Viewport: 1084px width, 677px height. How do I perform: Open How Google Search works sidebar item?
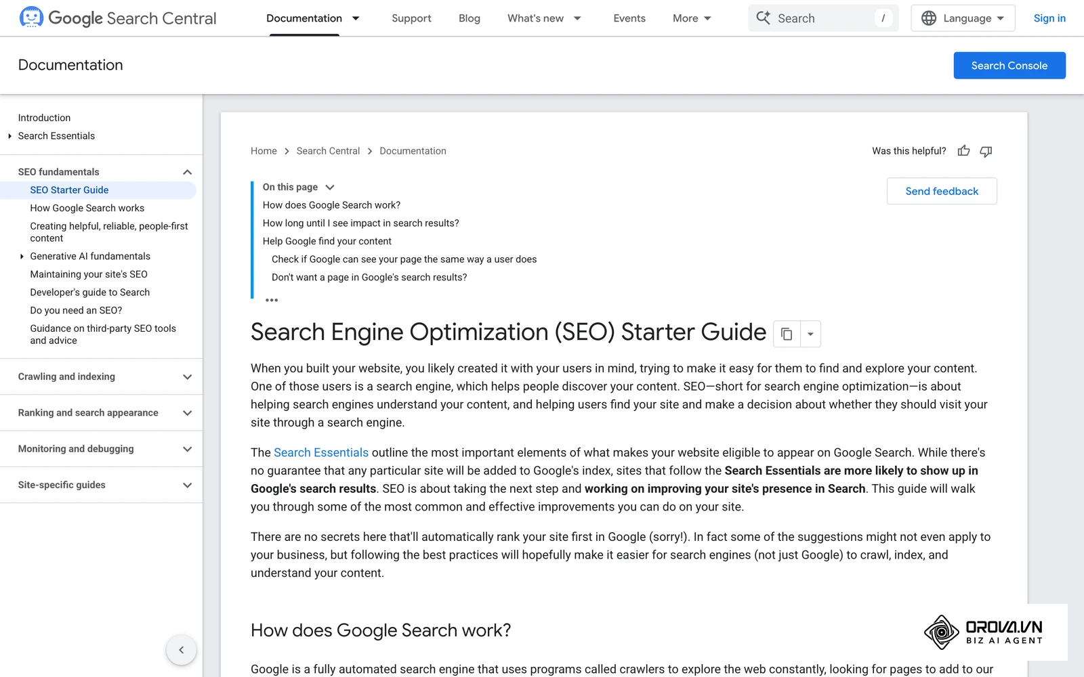coord(87,209)
